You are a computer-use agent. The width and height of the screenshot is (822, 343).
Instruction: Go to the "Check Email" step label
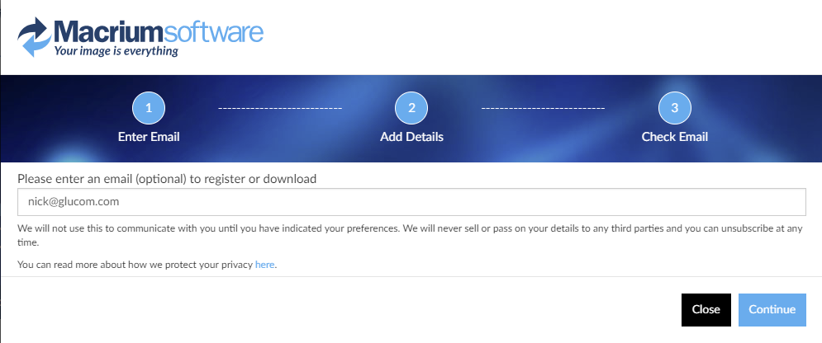tap(674, 137)
